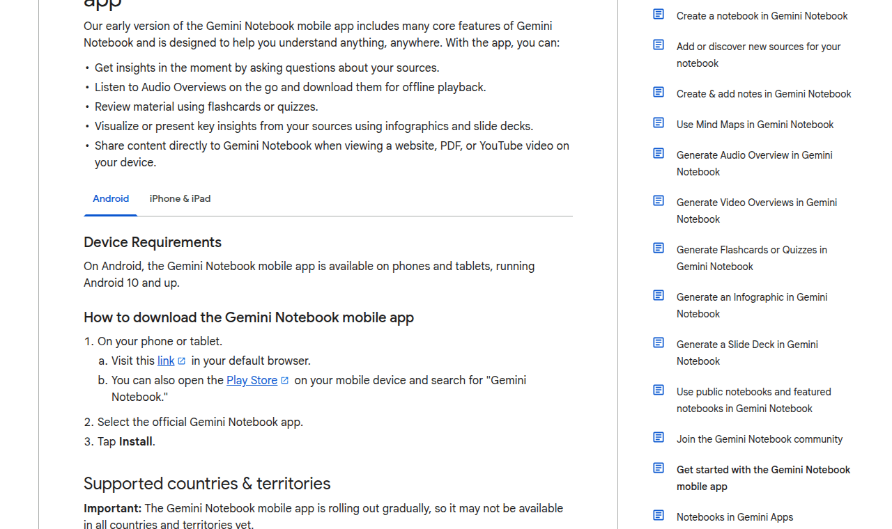
Task: Open Use Mind Maps in Gemini Notebook
Action: click(x=755, y=125)
